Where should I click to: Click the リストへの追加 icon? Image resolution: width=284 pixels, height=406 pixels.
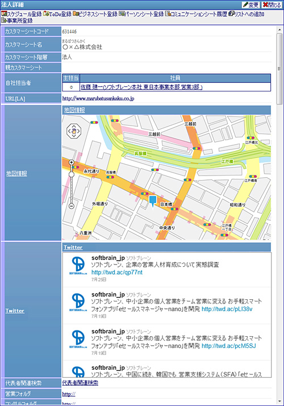point(231,14)
